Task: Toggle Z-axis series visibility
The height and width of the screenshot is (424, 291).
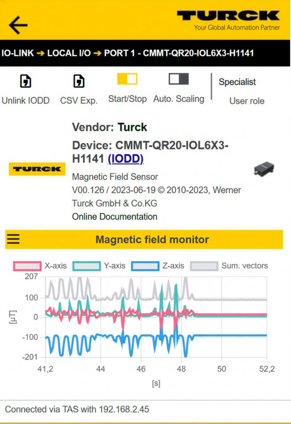Action: click(145, 266)
